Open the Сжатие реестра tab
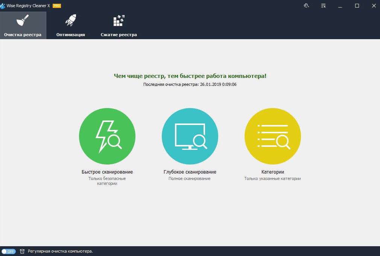 click(119, 26)
